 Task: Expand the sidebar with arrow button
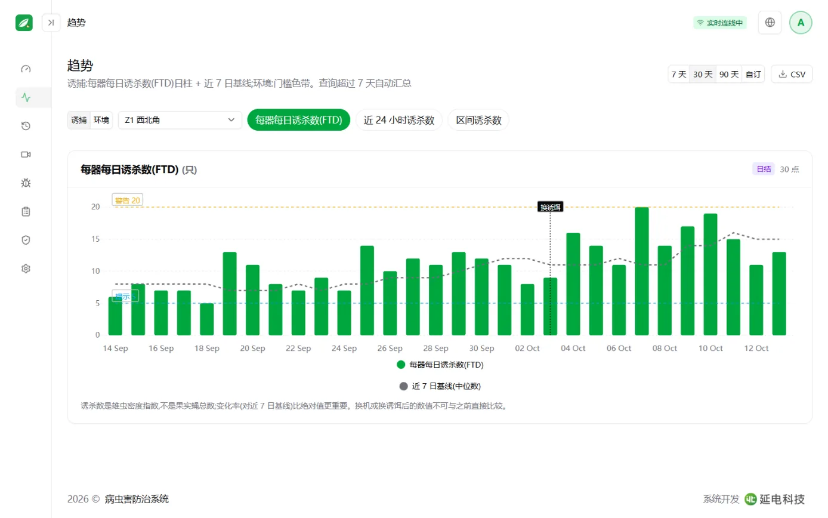[51, 23]
